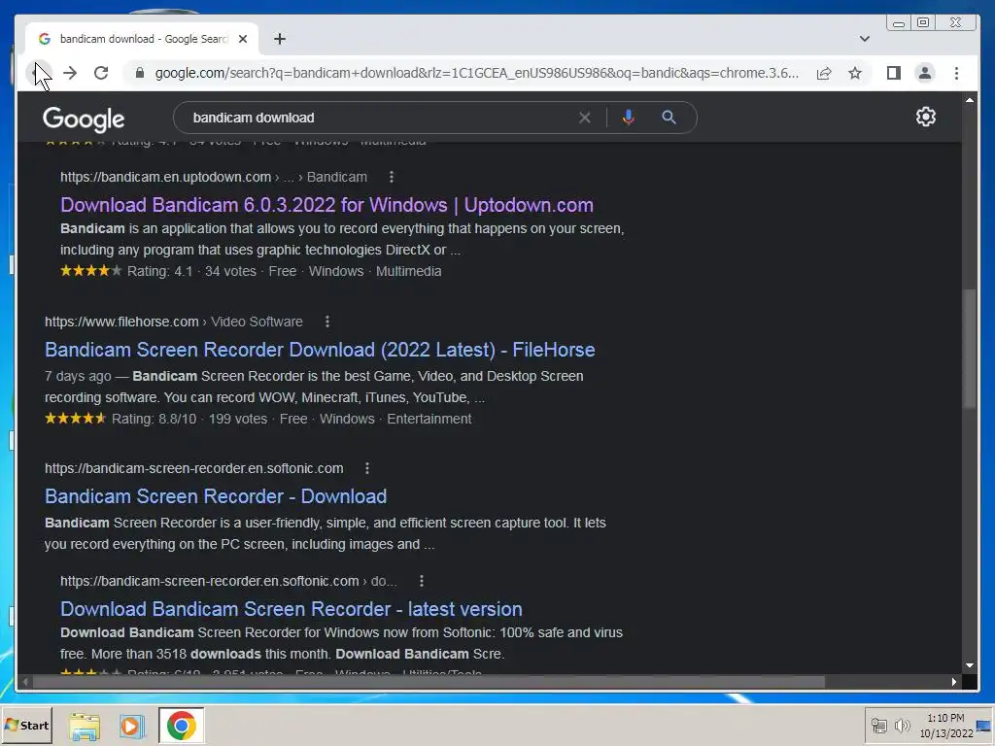Close the bandicam download tab
This screenshot has width=995, height=746.
pyautogui.click(x=242, y=39)
